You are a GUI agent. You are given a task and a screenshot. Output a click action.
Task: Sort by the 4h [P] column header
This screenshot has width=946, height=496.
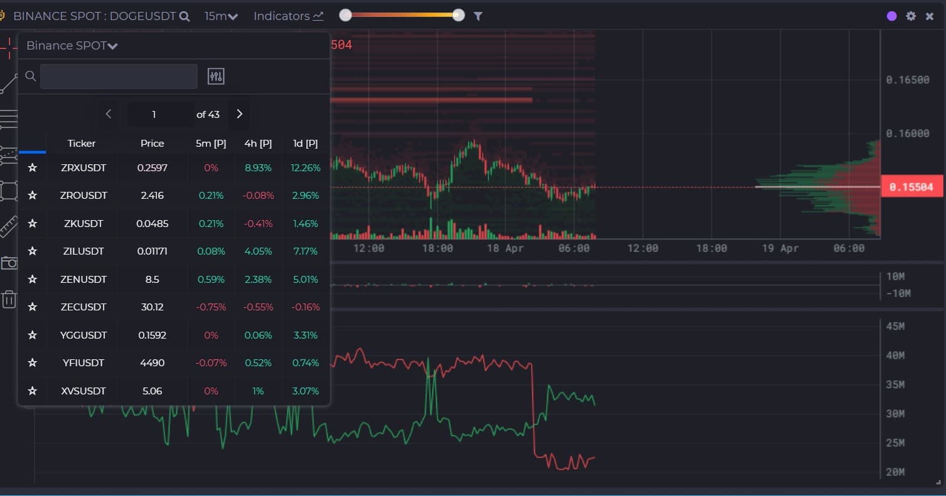[258, 144]
